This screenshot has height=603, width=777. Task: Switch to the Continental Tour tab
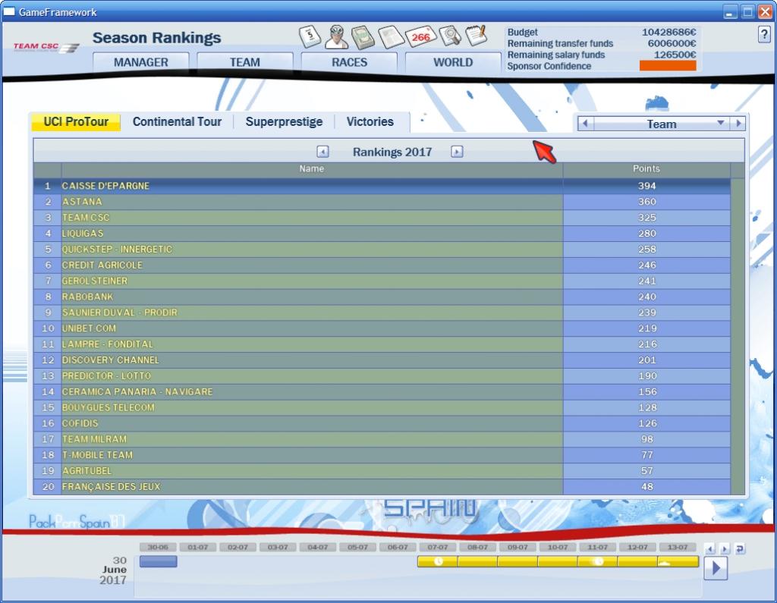pos(177,121)
